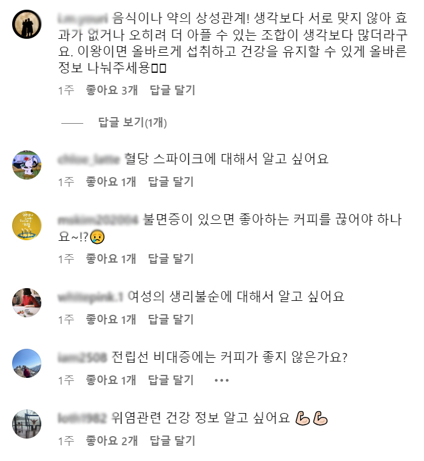This screenshot has height=461, width=424.
Task: Open the mountain sky profile avatar
Action: (x=27, y=363)
